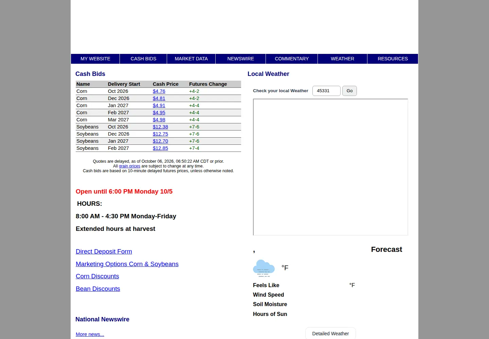Click the Cash Bids section heading
The height and width of the screenshot is (339, 489).
point(90,74)
